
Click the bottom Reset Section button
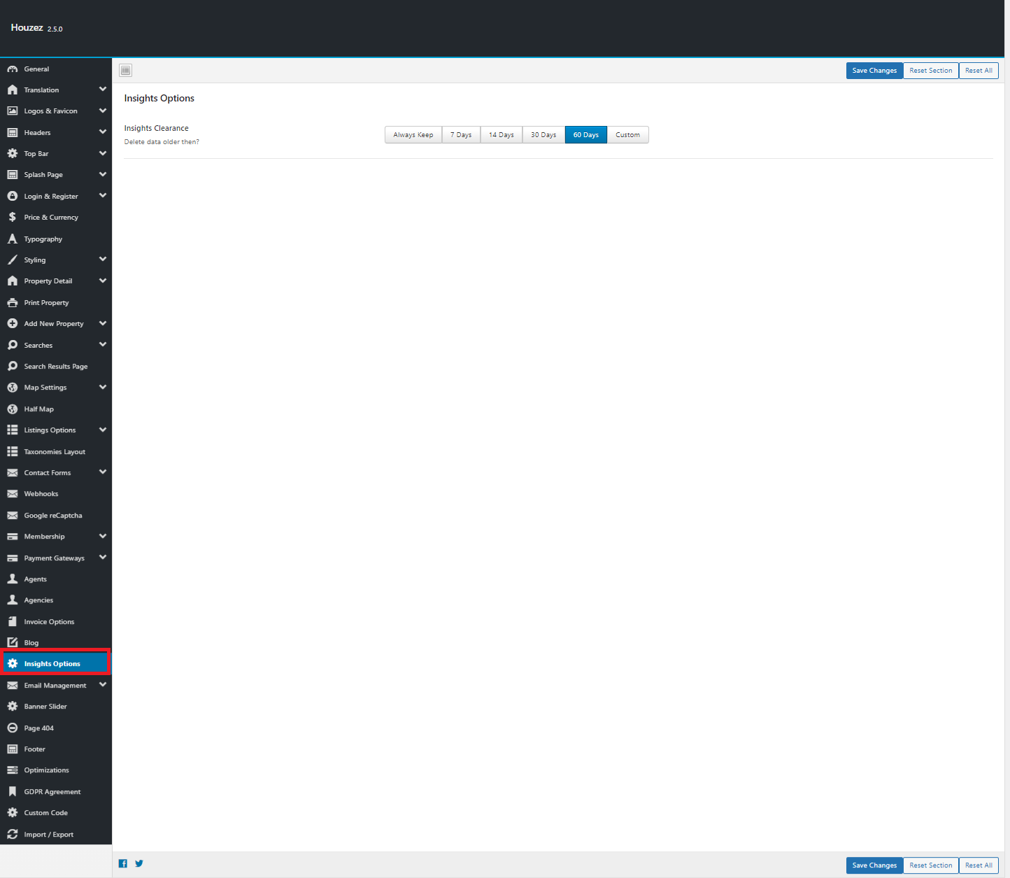pos(931,865)
